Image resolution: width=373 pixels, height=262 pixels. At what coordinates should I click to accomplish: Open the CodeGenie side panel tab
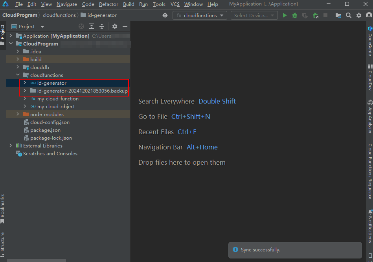coord(370,41)
